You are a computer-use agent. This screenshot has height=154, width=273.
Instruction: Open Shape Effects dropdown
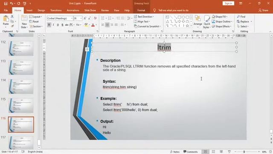tap(222, 27)
